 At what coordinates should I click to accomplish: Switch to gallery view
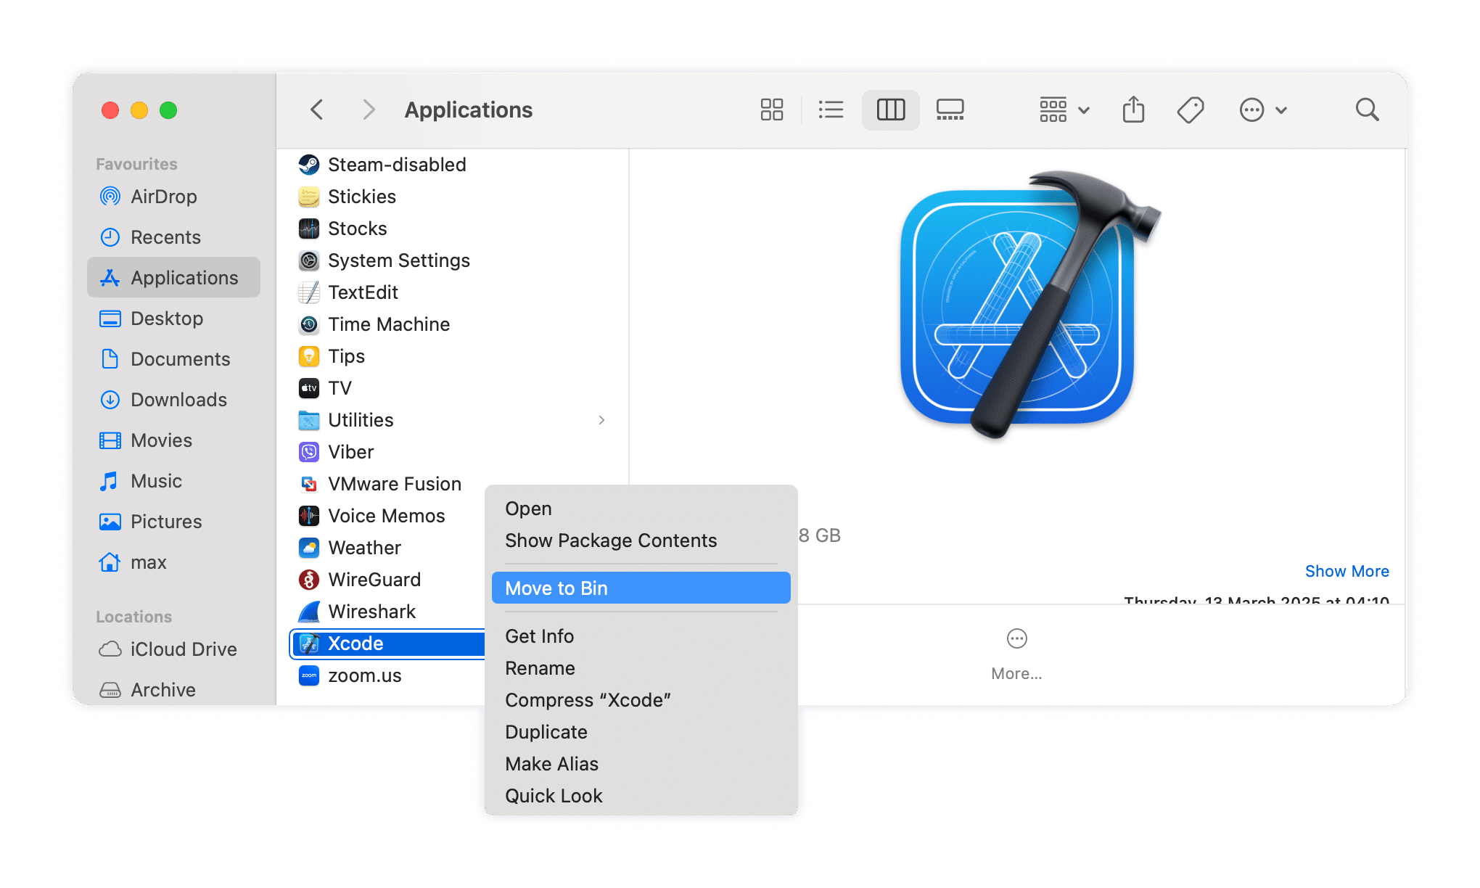(949, 109)
